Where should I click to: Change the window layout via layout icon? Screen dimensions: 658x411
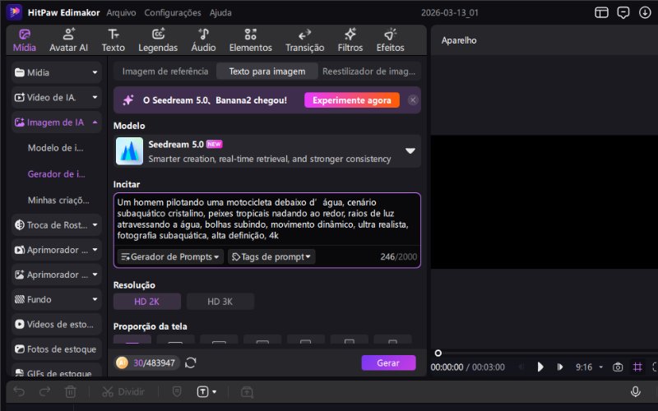click(601, 12)
